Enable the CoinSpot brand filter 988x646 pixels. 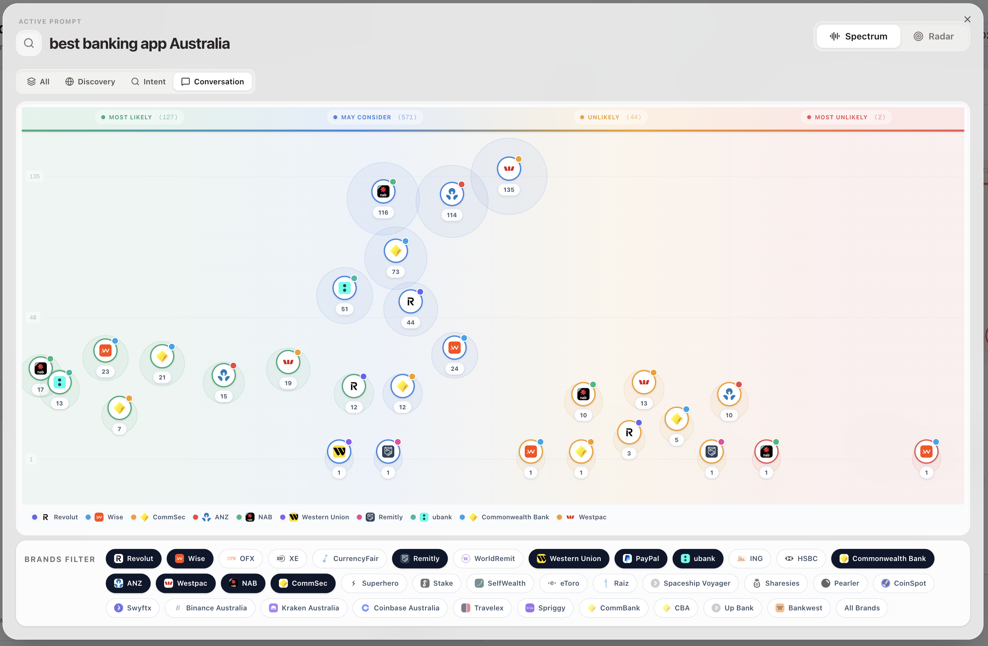point(903,583)
